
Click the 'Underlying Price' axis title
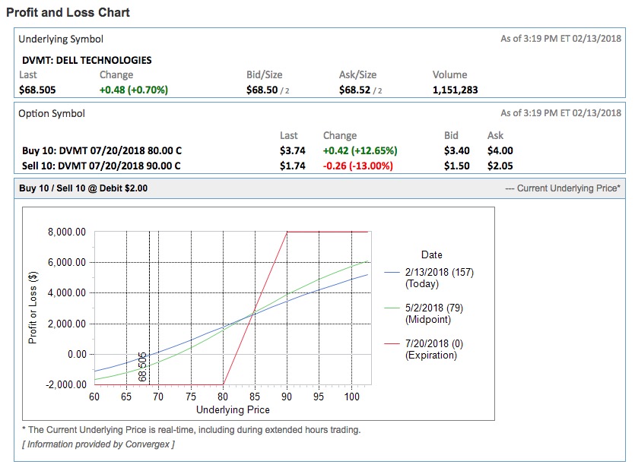233,409
